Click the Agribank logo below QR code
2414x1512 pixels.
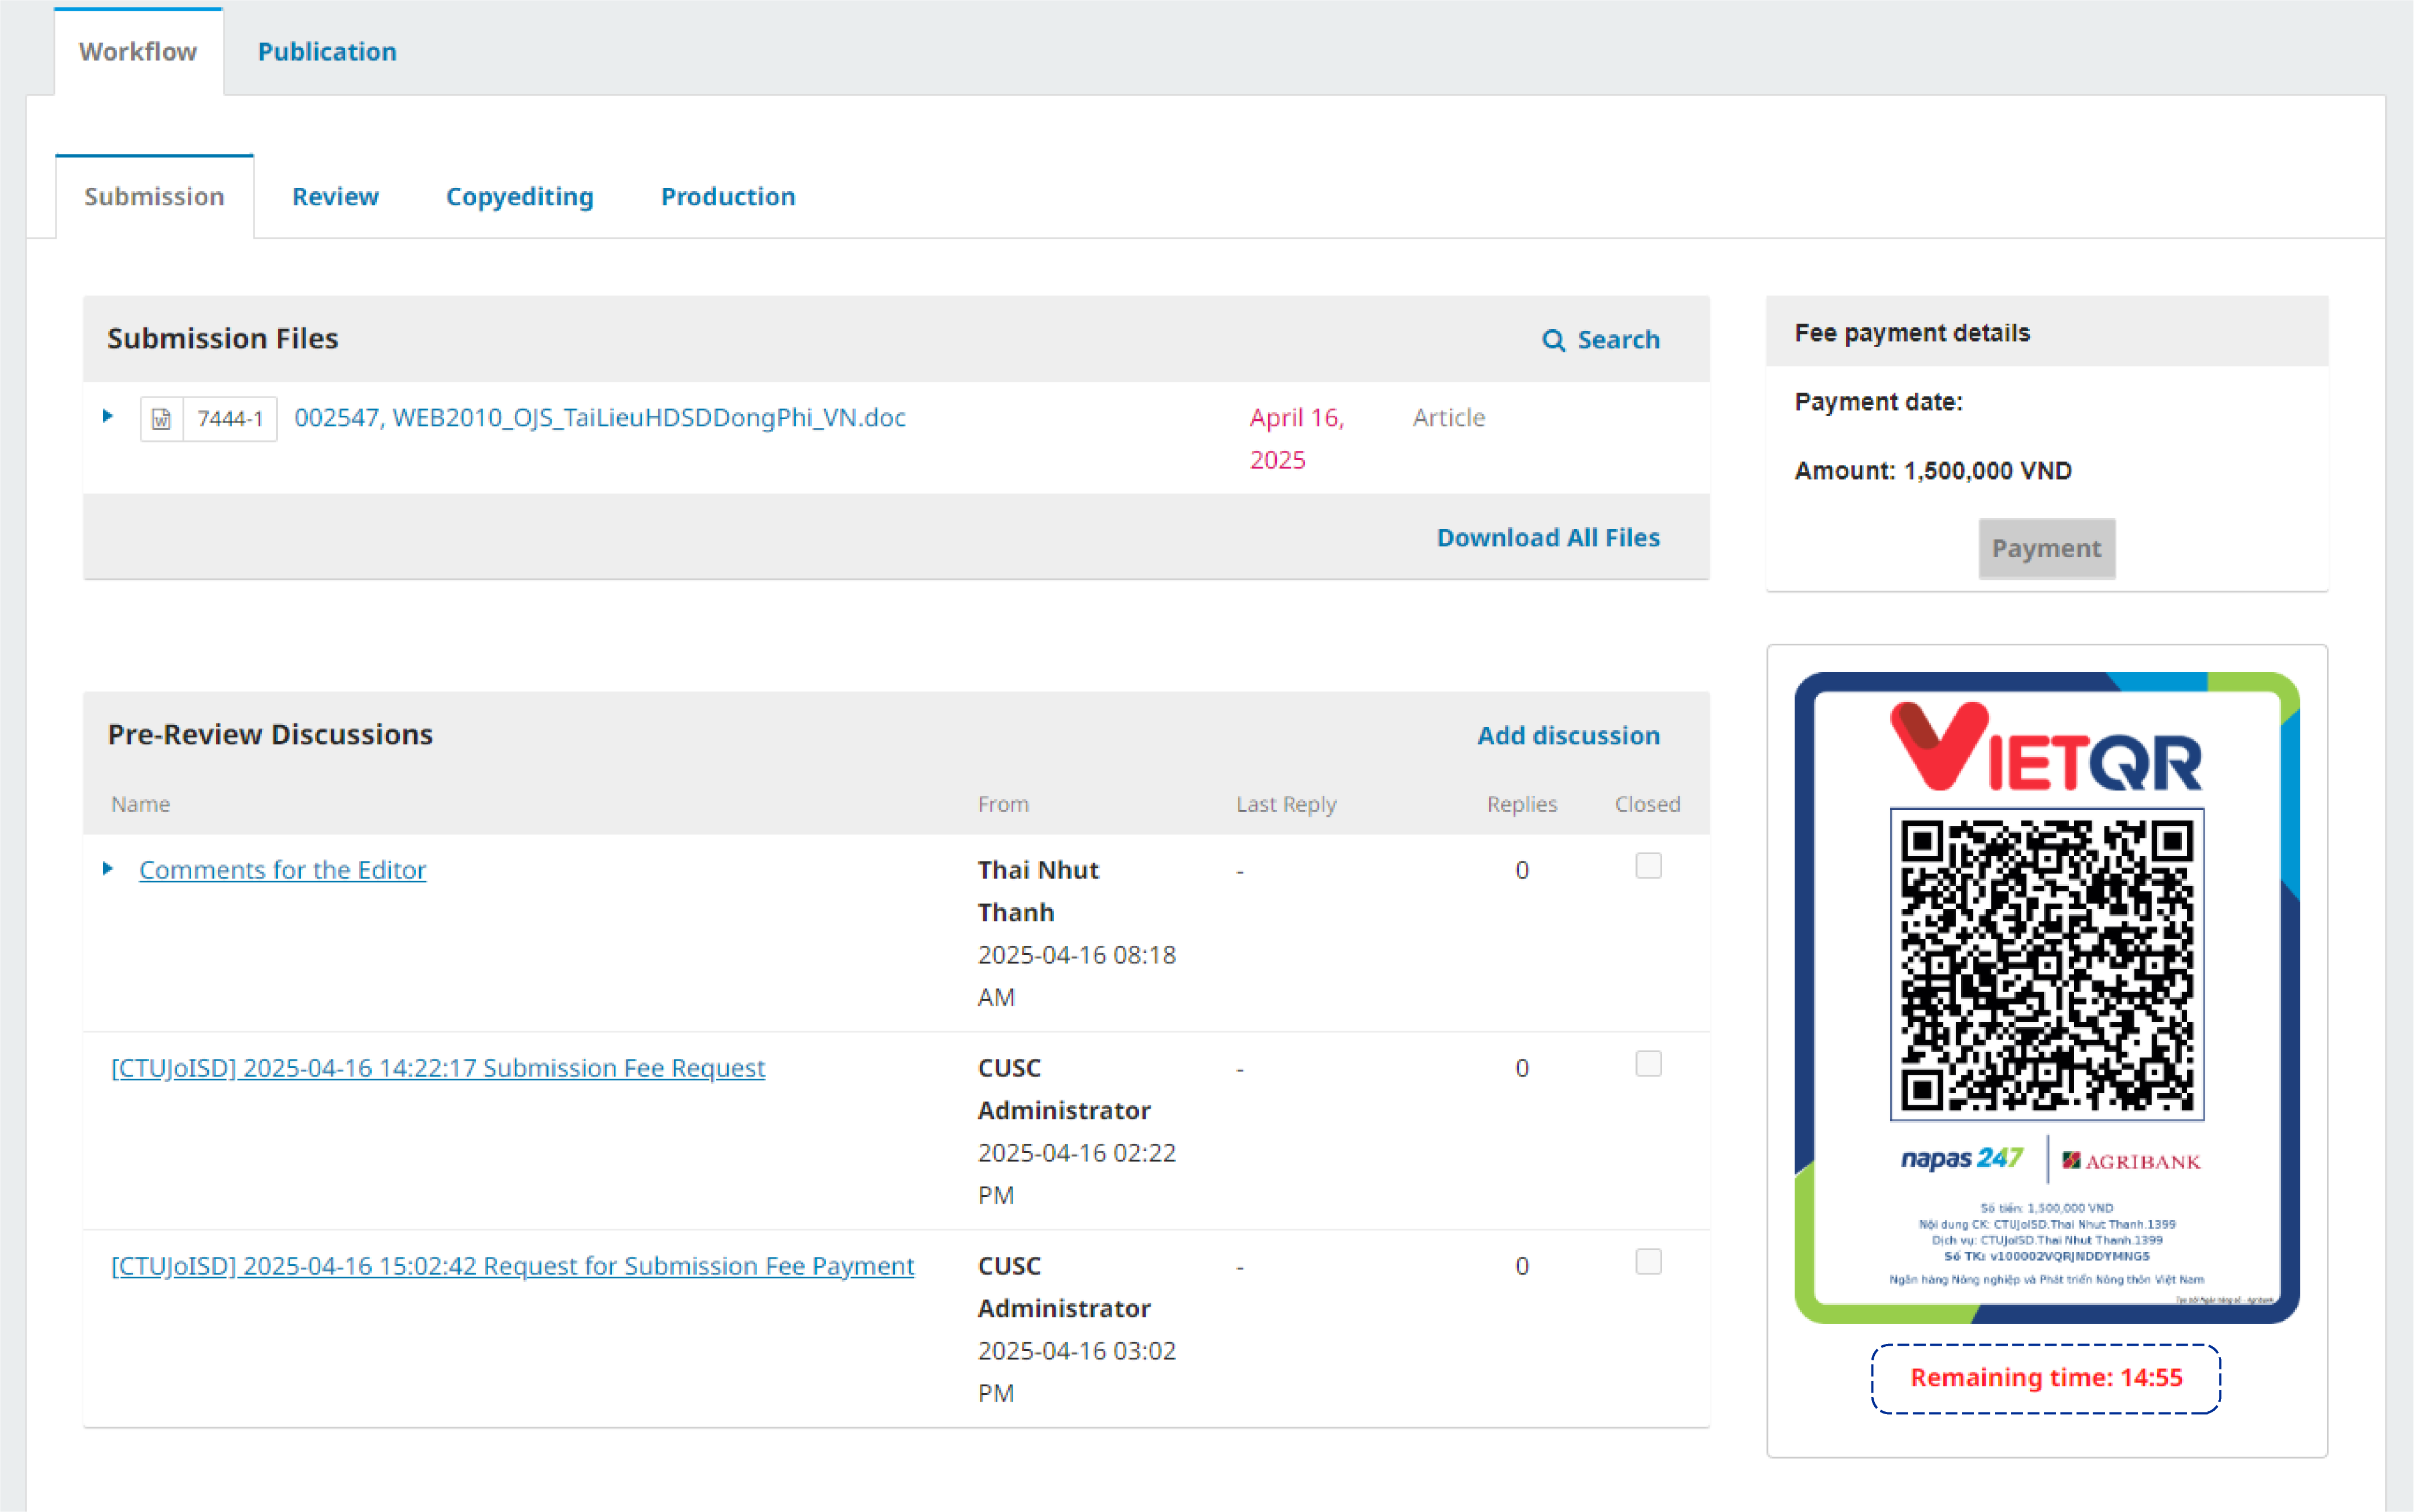click(2131, 1161)
